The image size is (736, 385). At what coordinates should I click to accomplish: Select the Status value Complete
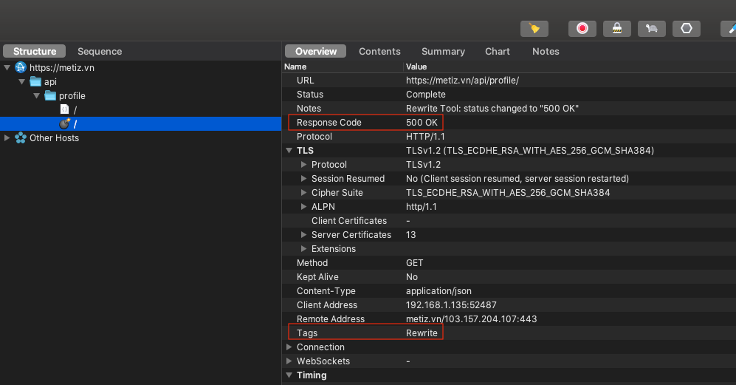point(426,95)
